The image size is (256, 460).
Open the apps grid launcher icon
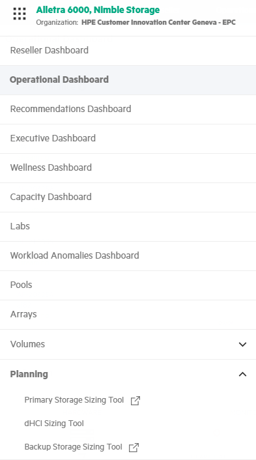[x=20, y=14]
